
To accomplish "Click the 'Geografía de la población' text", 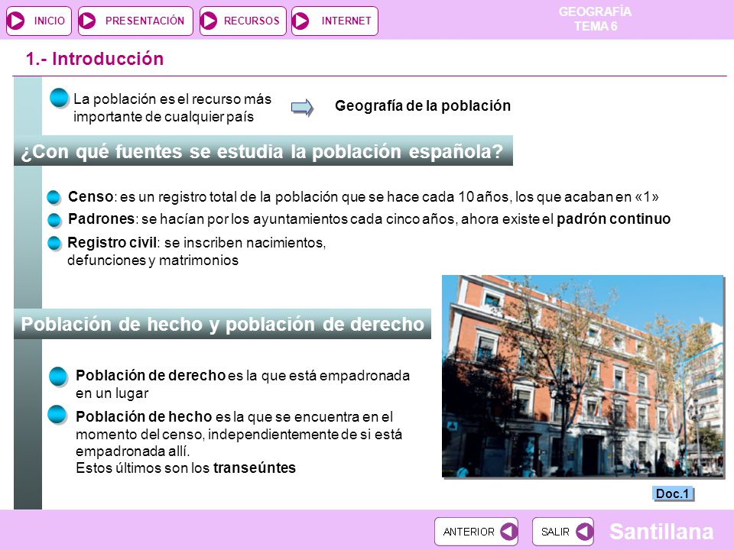I will [x=423, y=105].
